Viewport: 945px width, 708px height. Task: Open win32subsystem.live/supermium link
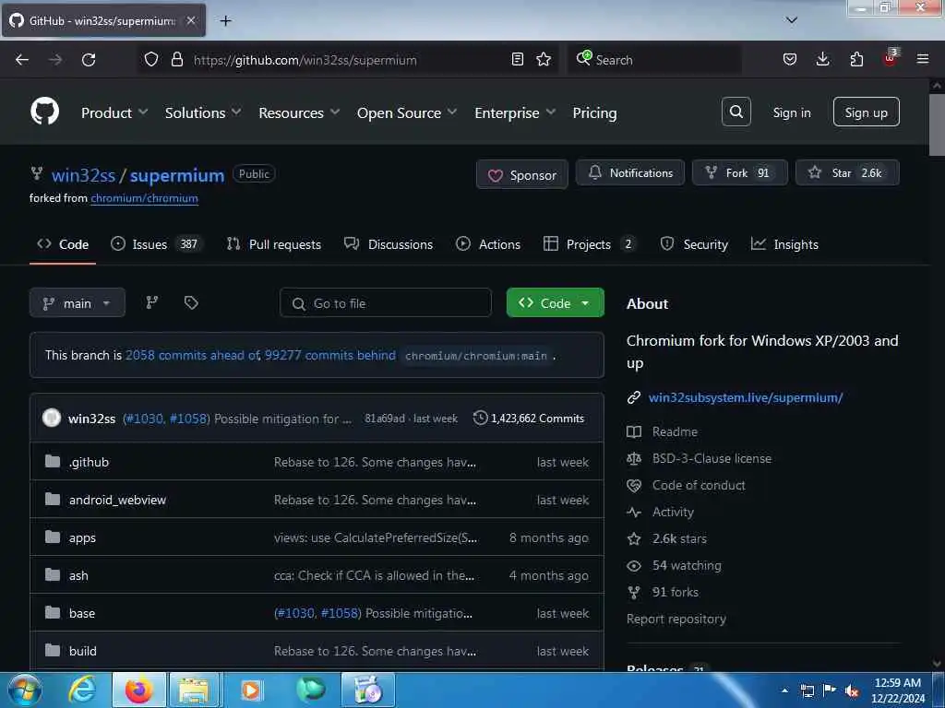tap(746, 397)
